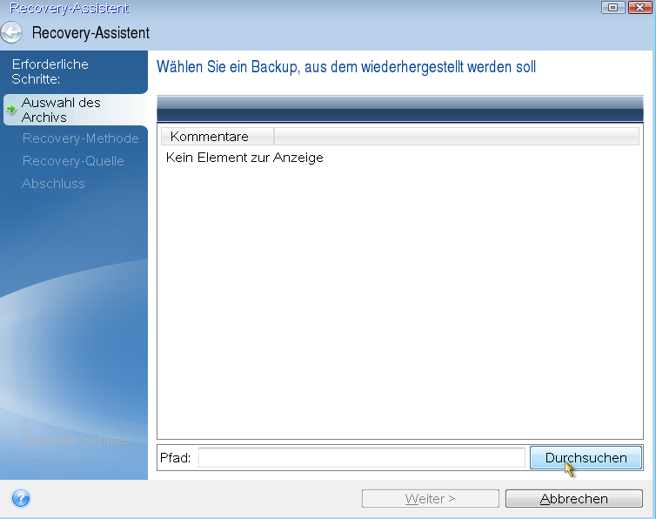Screen dimensions: 656x519
Task: Cancel the wizard with Abbrechen
Action: point(573,499)
